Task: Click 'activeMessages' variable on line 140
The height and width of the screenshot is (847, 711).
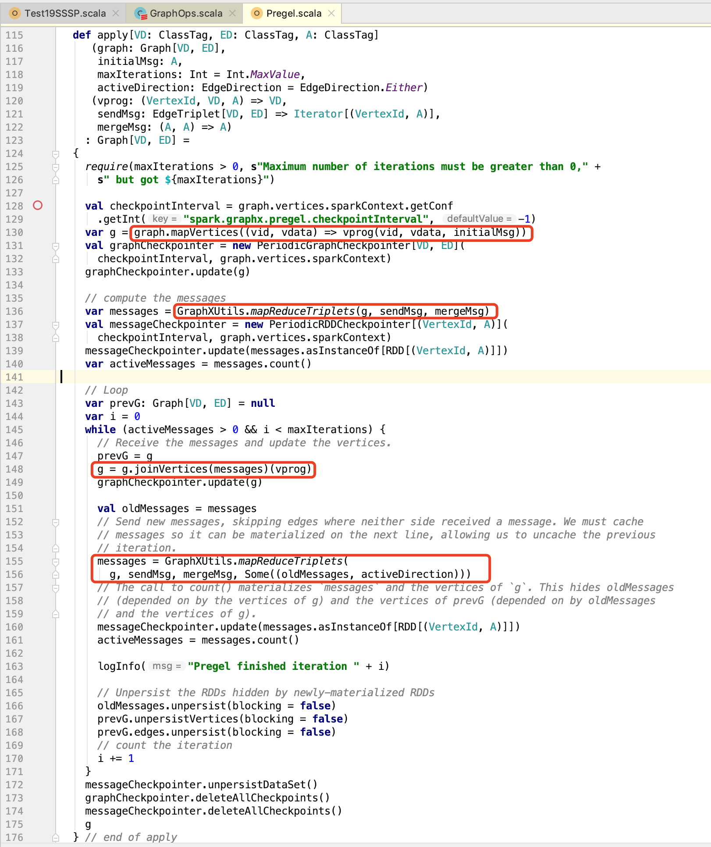Action: (x=153, y=364)
